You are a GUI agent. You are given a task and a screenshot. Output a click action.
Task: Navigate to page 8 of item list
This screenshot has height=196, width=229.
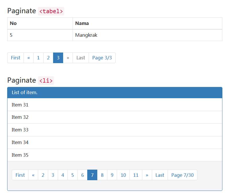pos(102,175)
